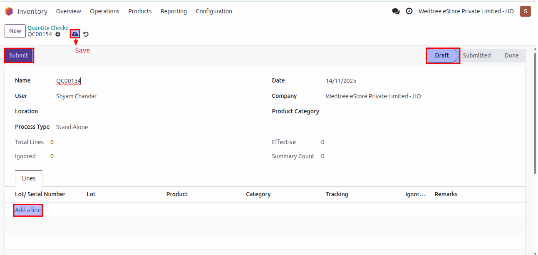Expand the Reporting menu
538x255 pixels.
(174, 11)
